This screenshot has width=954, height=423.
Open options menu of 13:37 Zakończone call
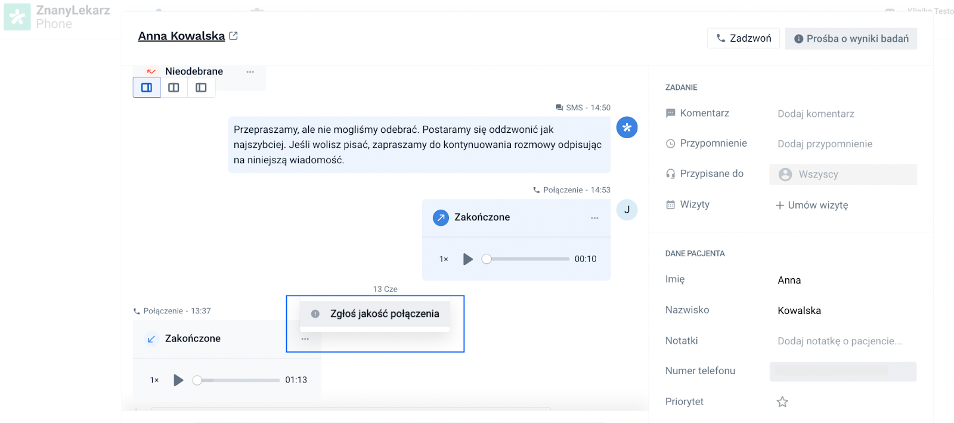coord(305,339)
